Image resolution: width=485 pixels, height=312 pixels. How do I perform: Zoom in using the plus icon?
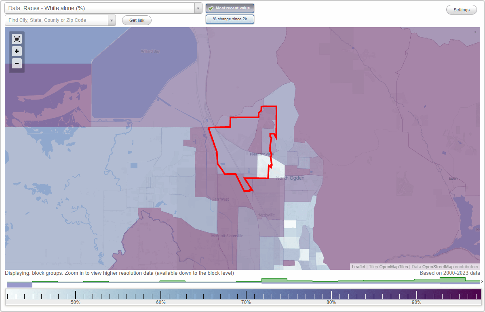tap(17, 51)
